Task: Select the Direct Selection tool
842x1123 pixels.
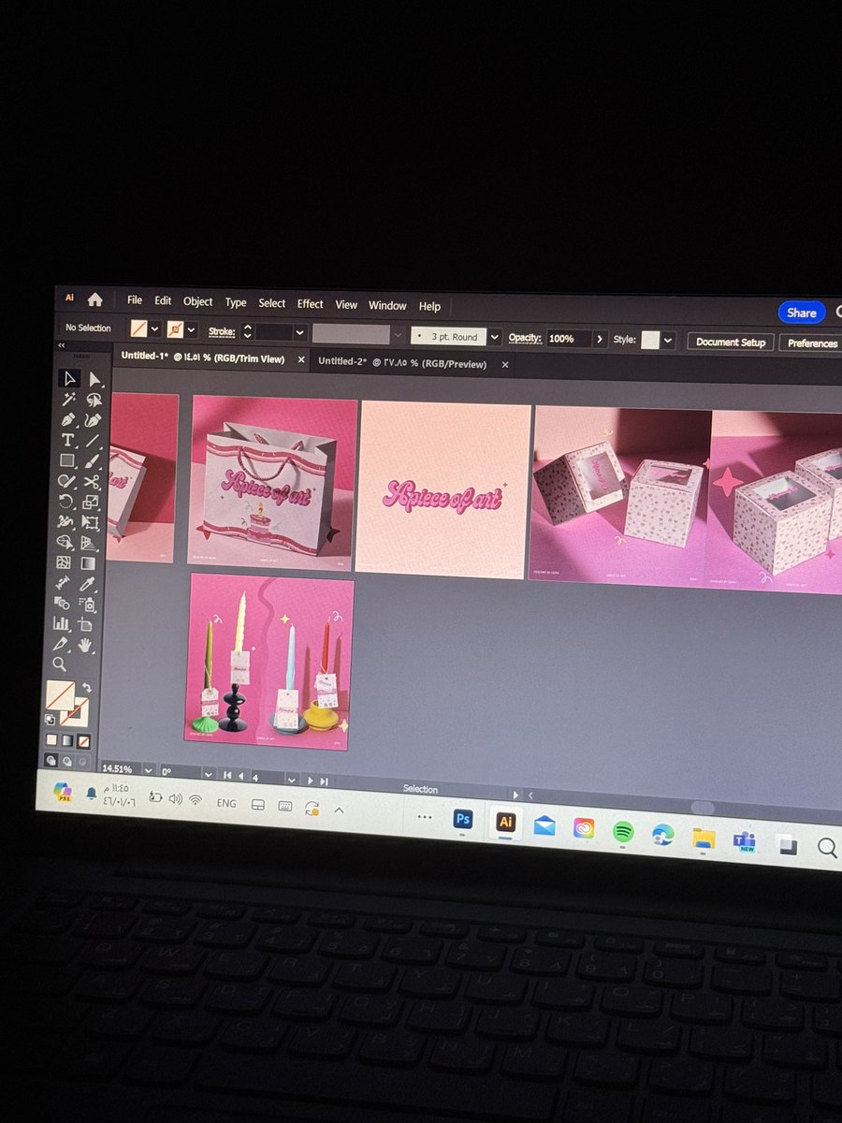Action: (94, 379)
